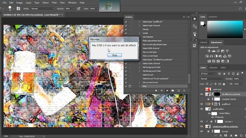Open the layer Opacity dropdown arrow

point(241,79)
